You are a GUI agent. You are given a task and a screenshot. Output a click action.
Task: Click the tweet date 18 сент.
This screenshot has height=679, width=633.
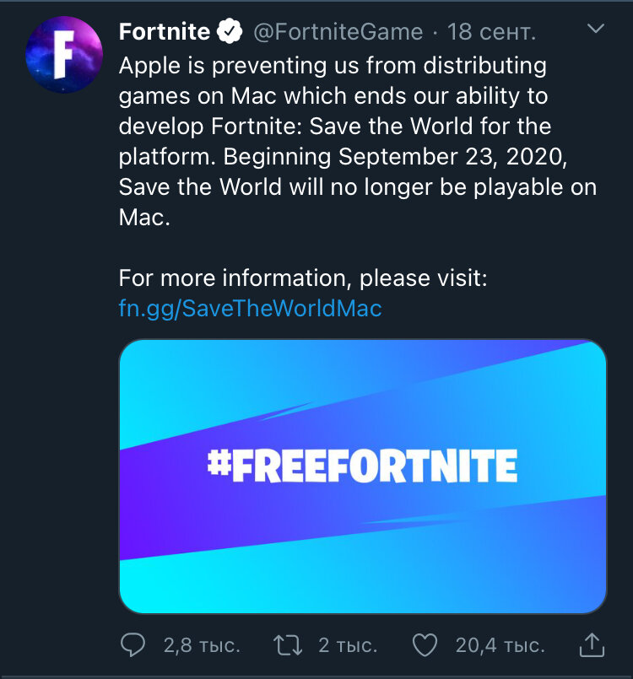[491, 32]
